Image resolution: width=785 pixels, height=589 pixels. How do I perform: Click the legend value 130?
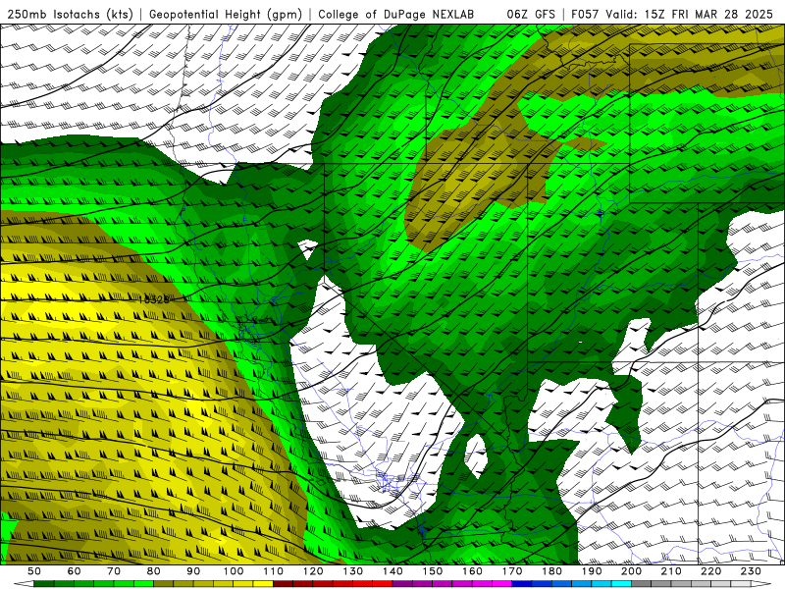tap(352, 571)
